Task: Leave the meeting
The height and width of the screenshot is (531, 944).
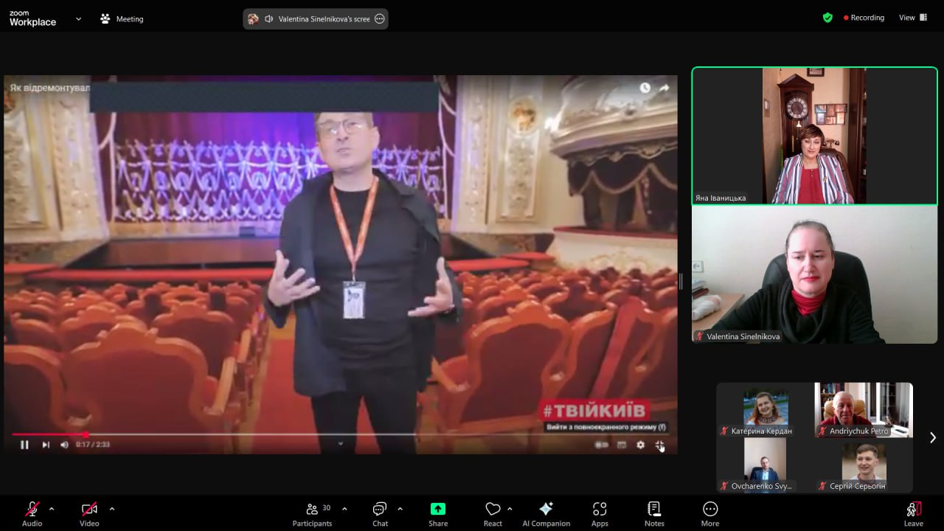Action: click(913, 513)
